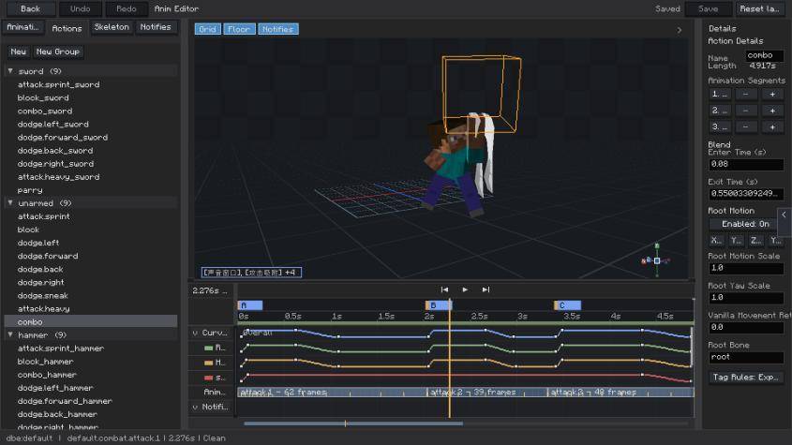Add after segment 2 with plus

click(771, 111)
